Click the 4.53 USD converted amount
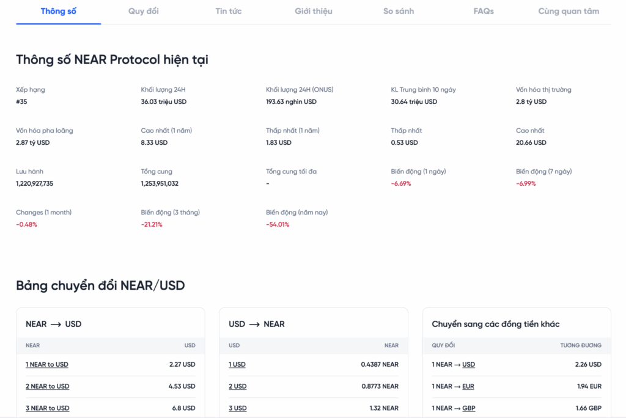Image resolution: width=626 pixels, height=418 pixels. [x=182, y=386]
